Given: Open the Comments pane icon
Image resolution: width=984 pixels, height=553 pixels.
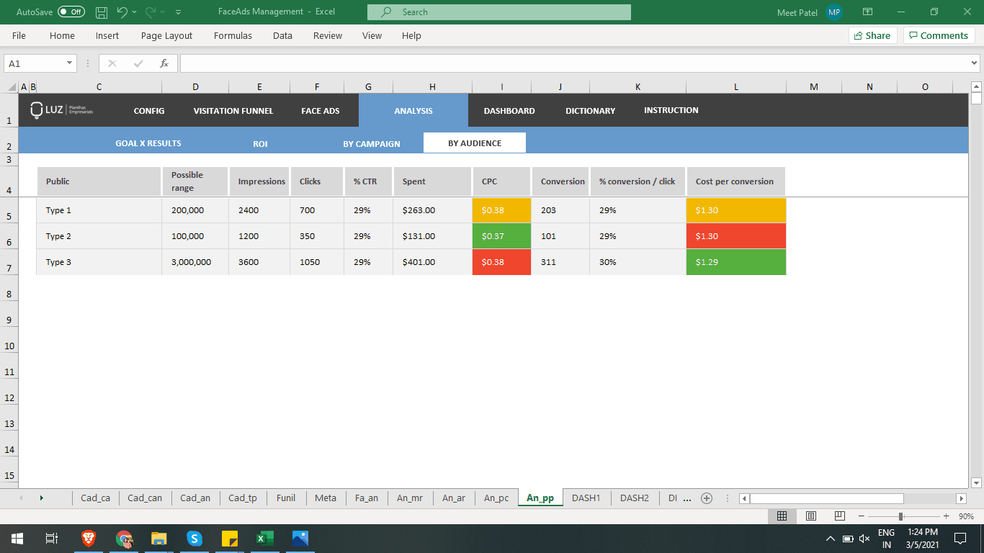Looking at the screenshot, I should click(939, 35).
